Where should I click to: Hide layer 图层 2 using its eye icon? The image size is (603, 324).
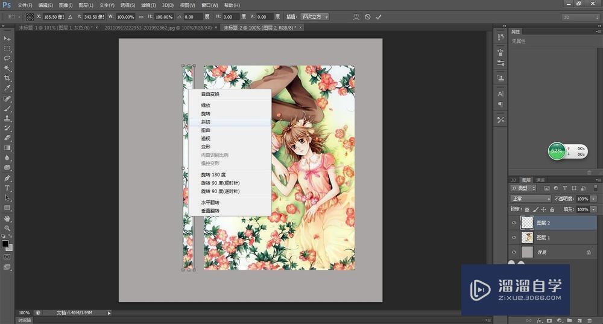tap(514, 223)
